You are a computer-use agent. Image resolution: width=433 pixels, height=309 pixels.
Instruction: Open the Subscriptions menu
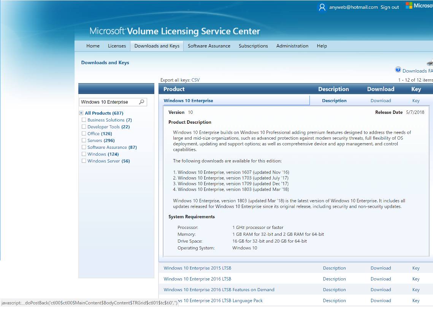253,46
